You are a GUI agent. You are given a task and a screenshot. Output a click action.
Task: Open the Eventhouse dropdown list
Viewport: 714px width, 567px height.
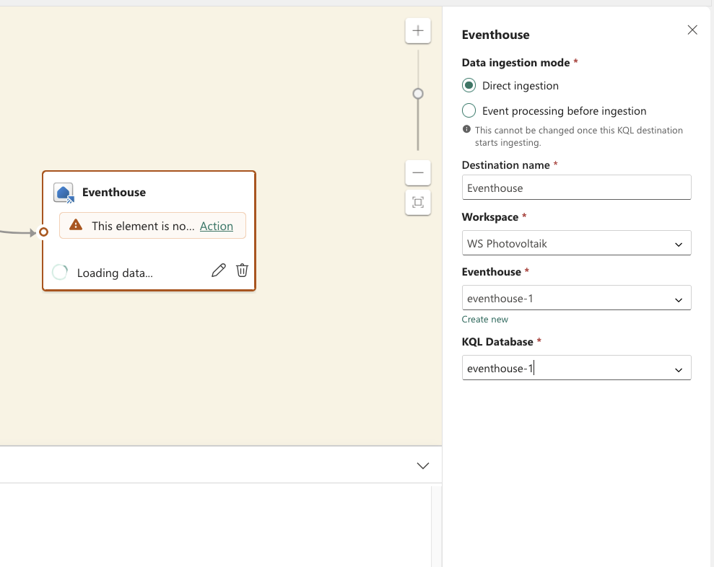(576, 299)
